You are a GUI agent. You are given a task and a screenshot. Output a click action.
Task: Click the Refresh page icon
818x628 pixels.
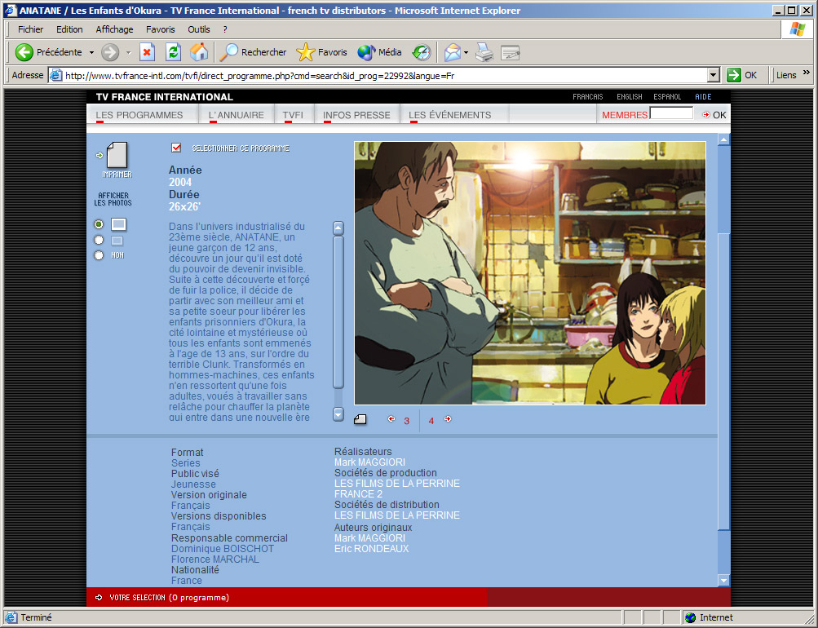[x=173, y=52]
